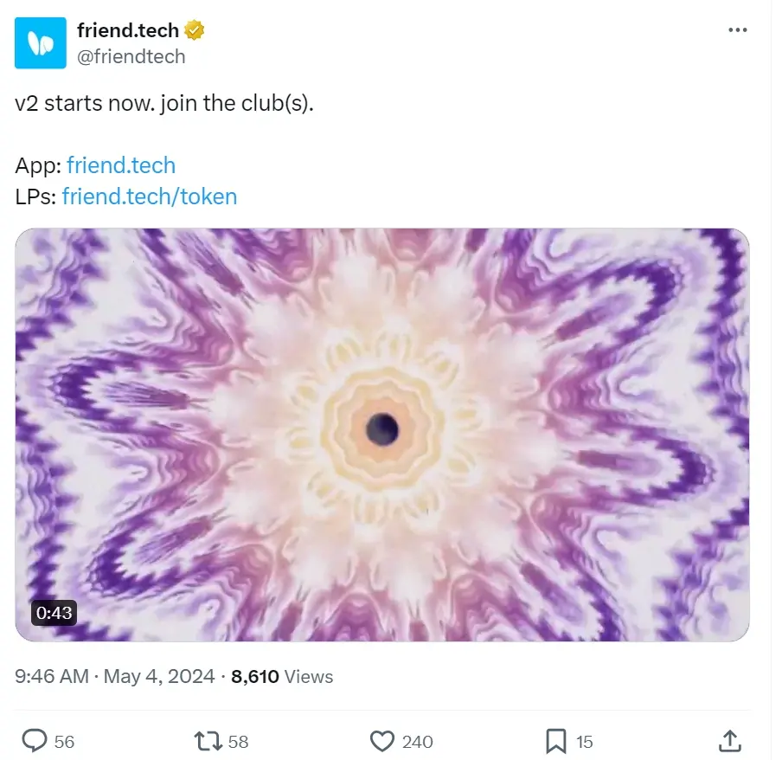Click the 15 bookmarks counter

pyautogui.click(x=584, y=742)
